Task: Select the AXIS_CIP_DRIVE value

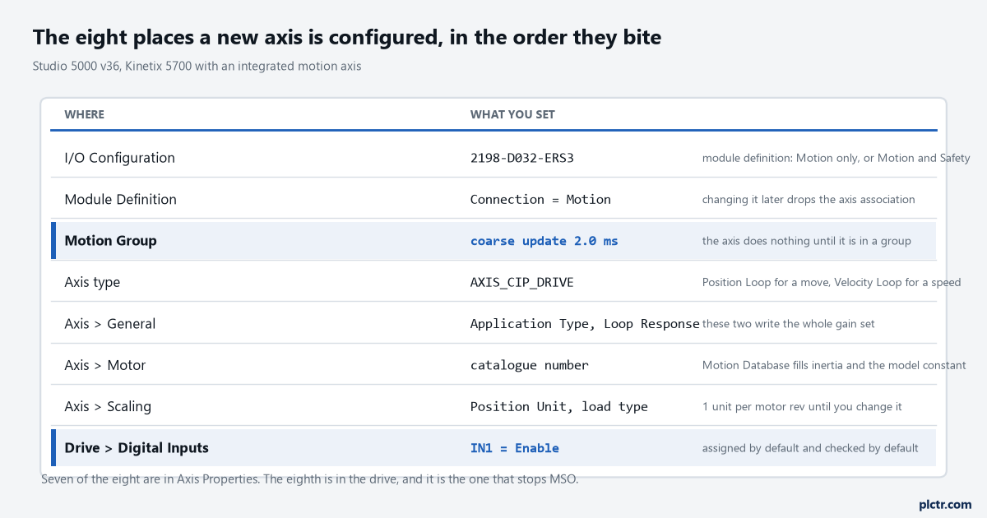Action: [522, 282]
